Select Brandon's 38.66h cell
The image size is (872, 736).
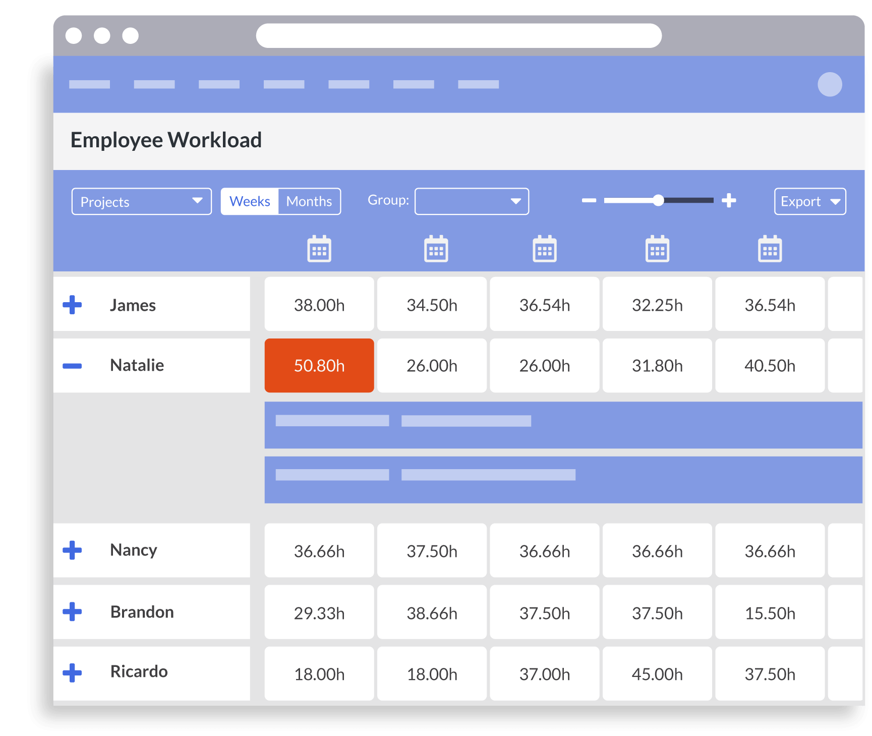pyautogui.click(x=432, y=612)
